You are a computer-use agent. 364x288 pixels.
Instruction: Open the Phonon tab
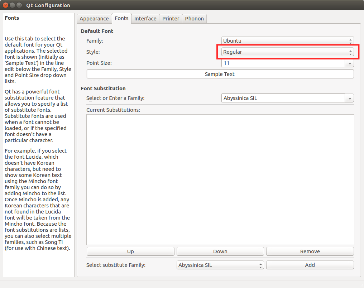click(x=194, y=18)
